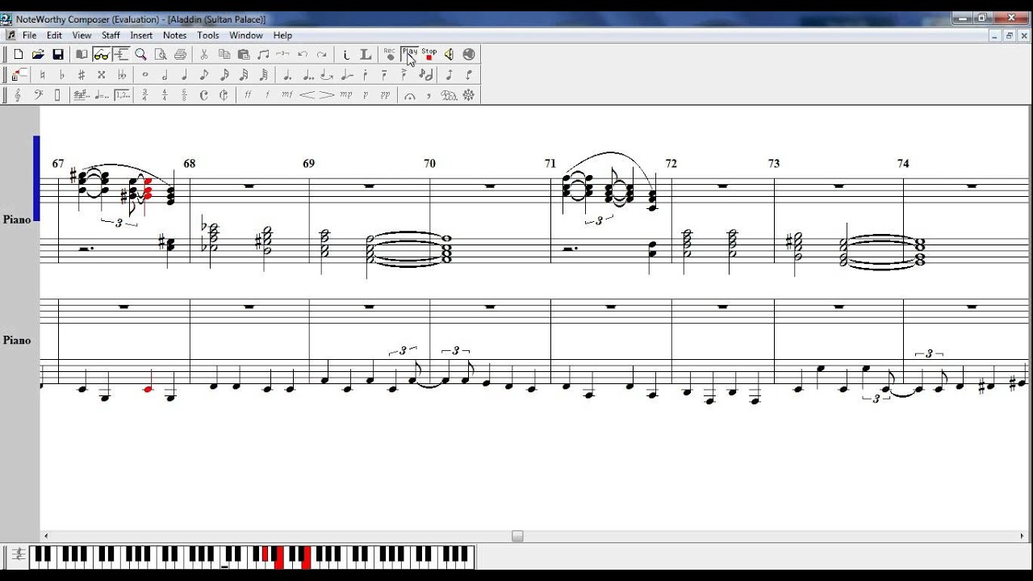The height and width of the screenshot is (581, 1033).
Task: Toggle the flat accidental
Action: (62, 74)
